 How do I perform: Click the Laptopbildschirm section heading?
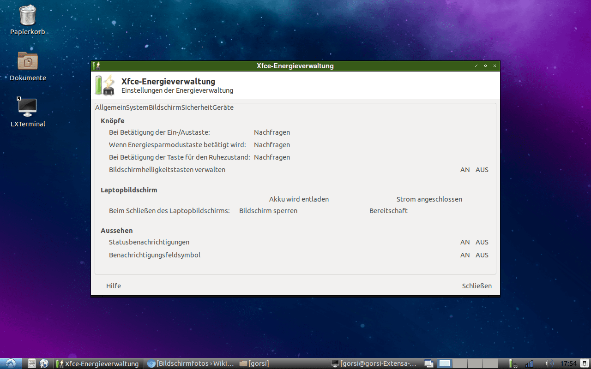(129, 190)
